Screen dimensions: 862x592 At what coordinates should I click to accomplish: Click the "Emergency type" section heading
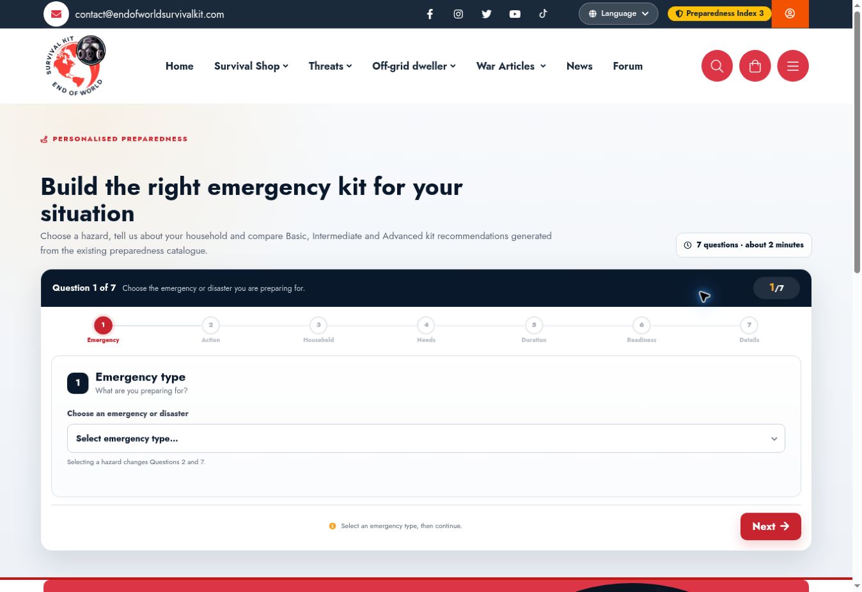click(x=141, y=377)
